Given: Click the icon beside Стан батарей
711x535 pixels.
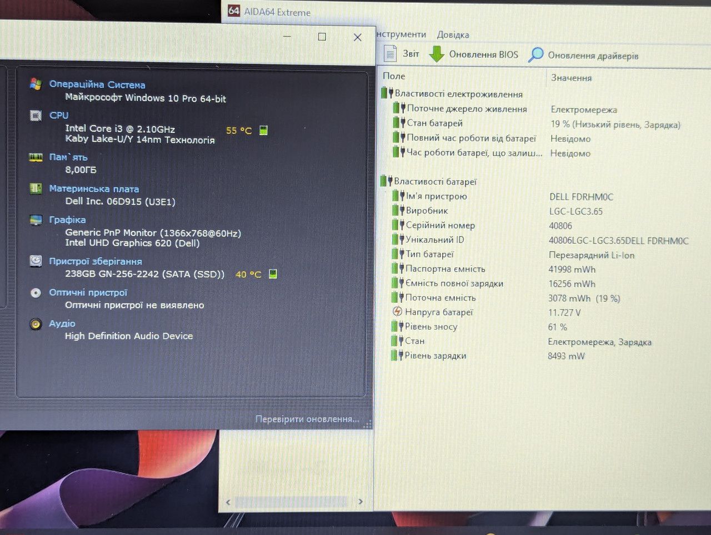Looking at the screenshot, I should tap(399, 122).
